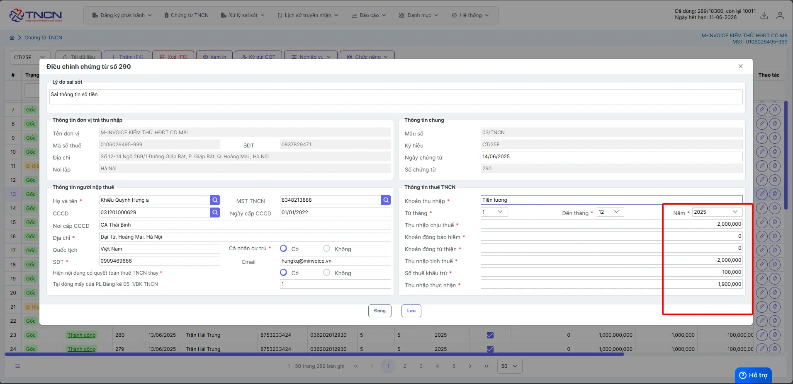The height and width of the screenshot is (384, 793).
Task: Click the Ngày chứng từ date field
Action: [x=611, y=157]
